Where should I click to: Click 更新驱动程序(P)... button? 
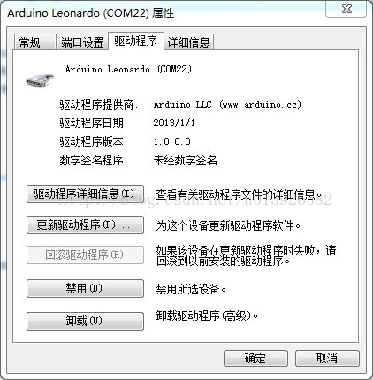pos(85,225)
